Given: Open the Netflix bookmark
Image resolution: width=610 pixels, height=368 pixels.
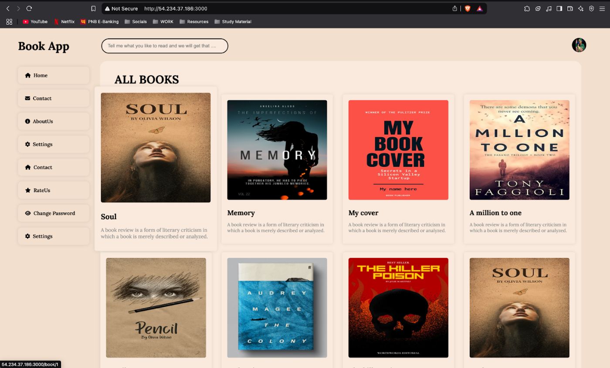Looking at the screenshot, I should pyautogui.click(x=64, y=21).
